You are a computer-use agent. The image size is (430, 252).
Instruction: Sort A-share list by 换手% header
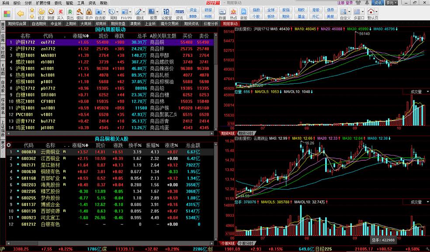click(135, 145)
